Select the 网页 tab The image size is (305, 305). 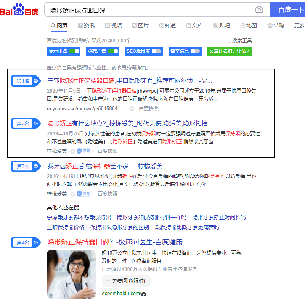pyautogui.click(x=59, y=26)
